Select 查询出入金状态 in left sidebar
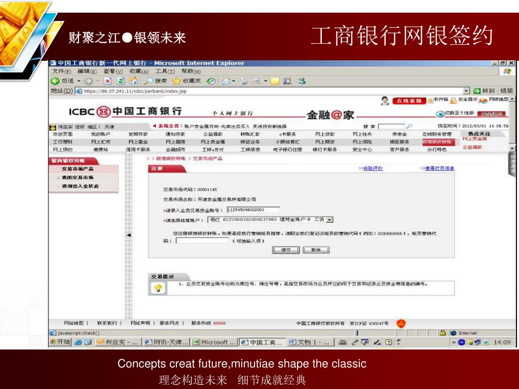Image resolution: width=519 pixels, height=389 pixels. [80, 186]
